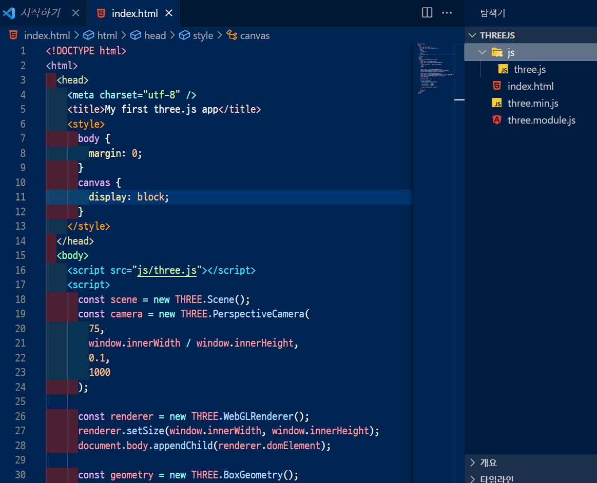Viewport: 597px width, 483px height.
Task: Expand the 개요 outline section
Action: tap(531, 462)
